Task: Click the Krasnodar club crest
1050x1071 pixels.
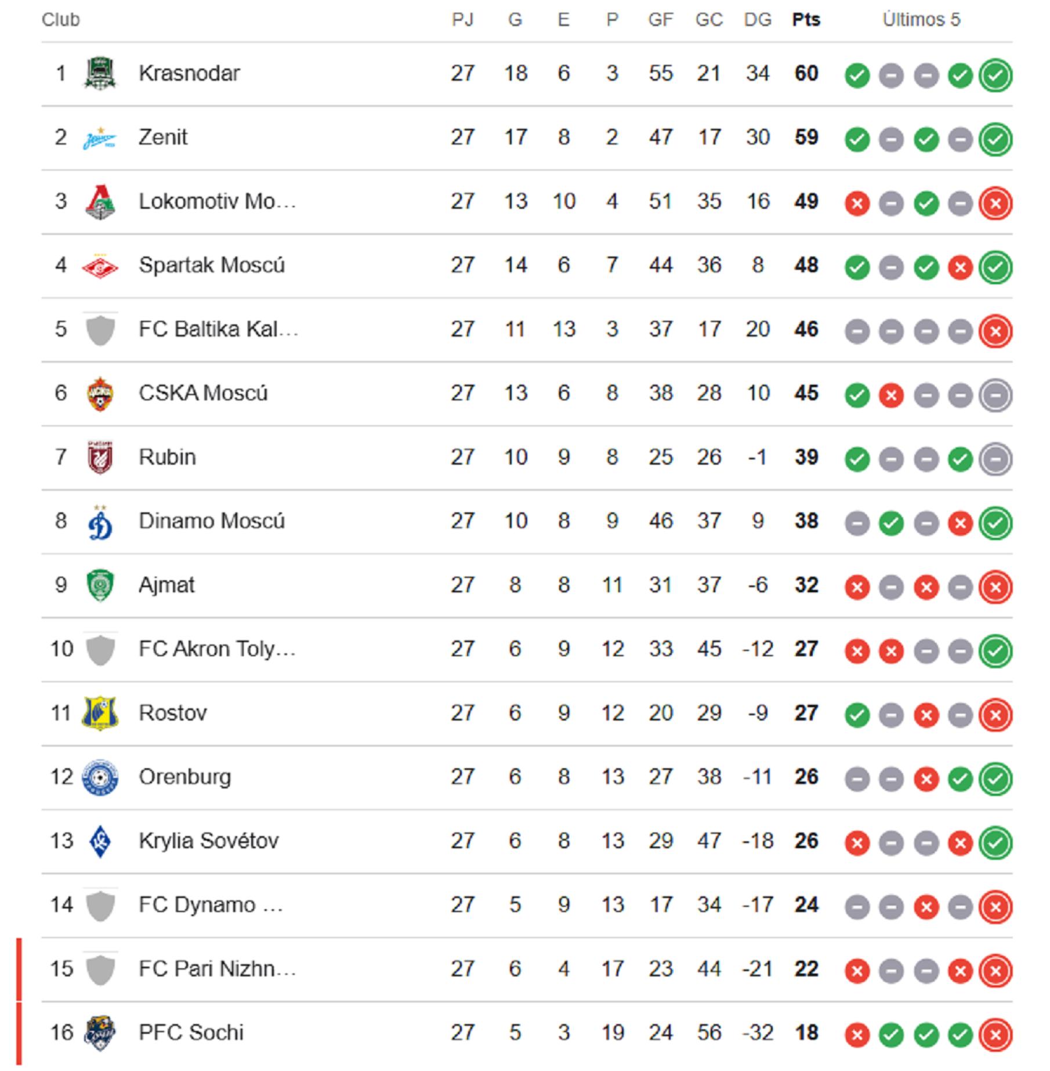Action: coord(100,74)
